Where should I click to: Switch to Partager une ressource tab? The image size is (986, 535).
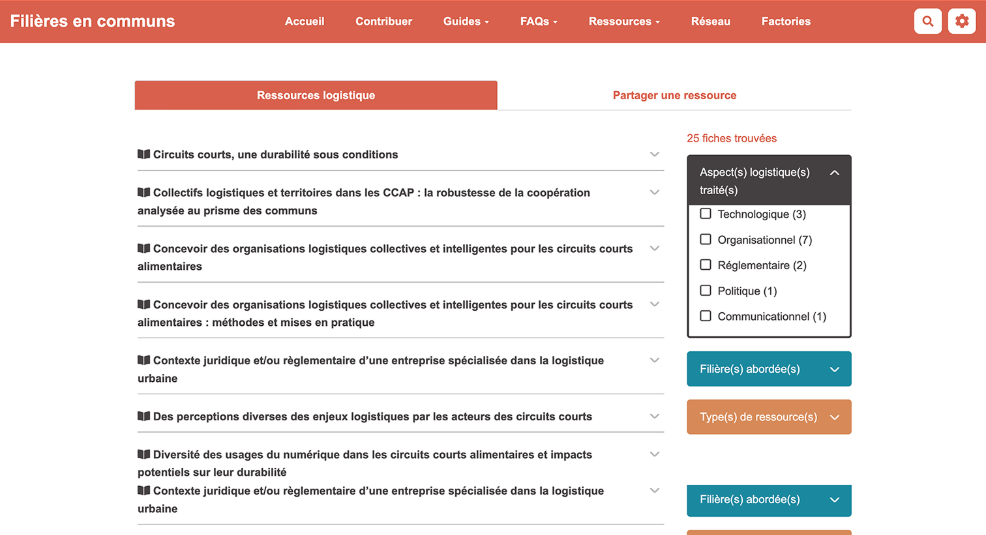pos(674,95)
